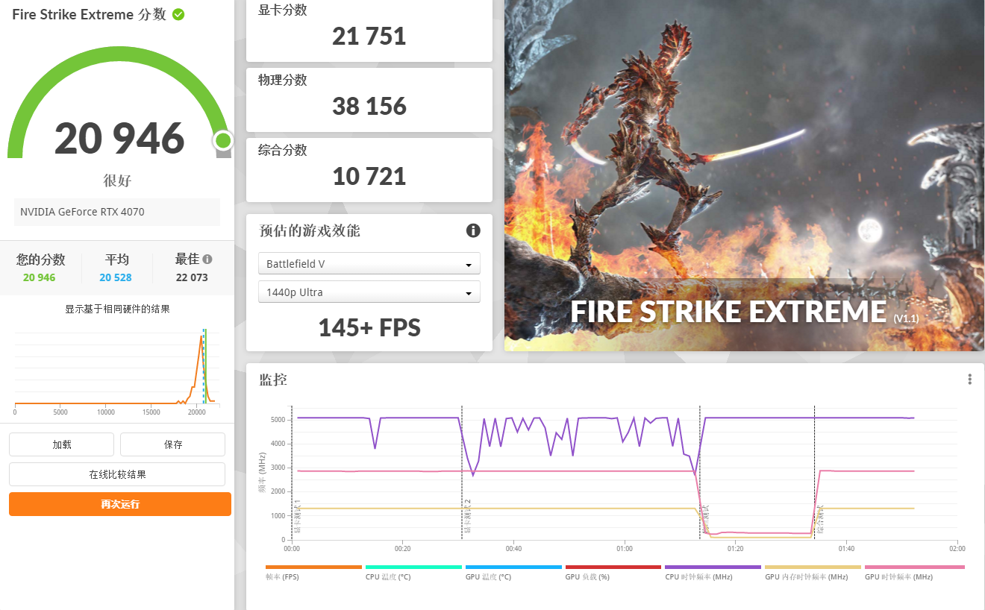985x610 pixels.
Task: Click the 最佳 score 22 073
Action: click(193, 277)
